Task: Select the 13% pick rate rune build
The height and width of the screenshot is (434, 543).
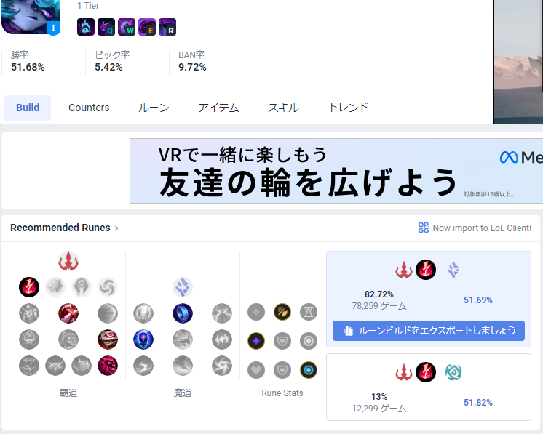Action: coord(429,387)
